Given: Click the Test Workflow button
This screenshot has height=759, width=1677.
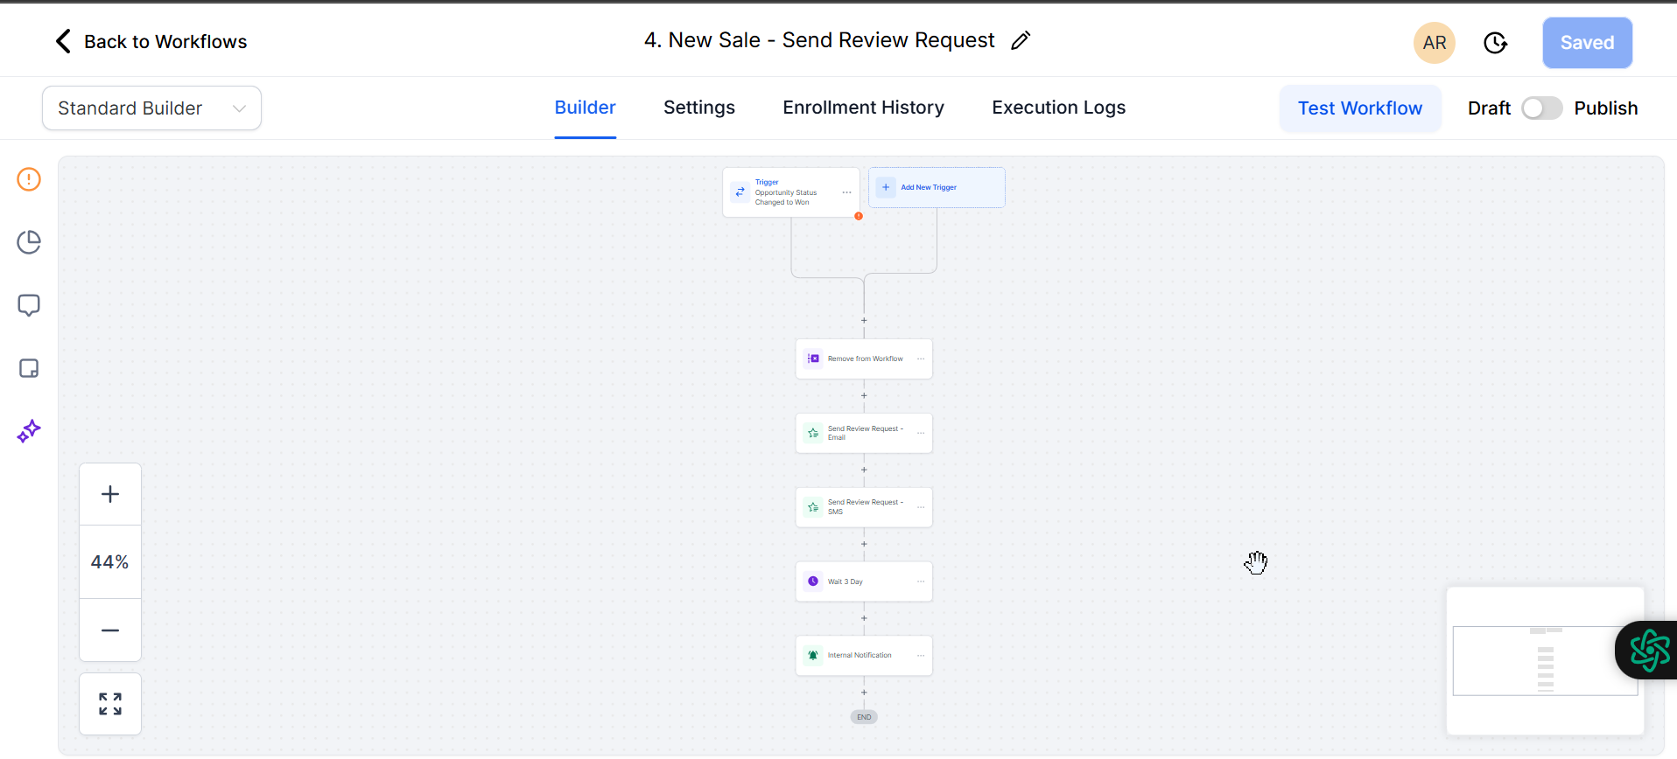Looking at the screenshot, I should [1359, 108].
